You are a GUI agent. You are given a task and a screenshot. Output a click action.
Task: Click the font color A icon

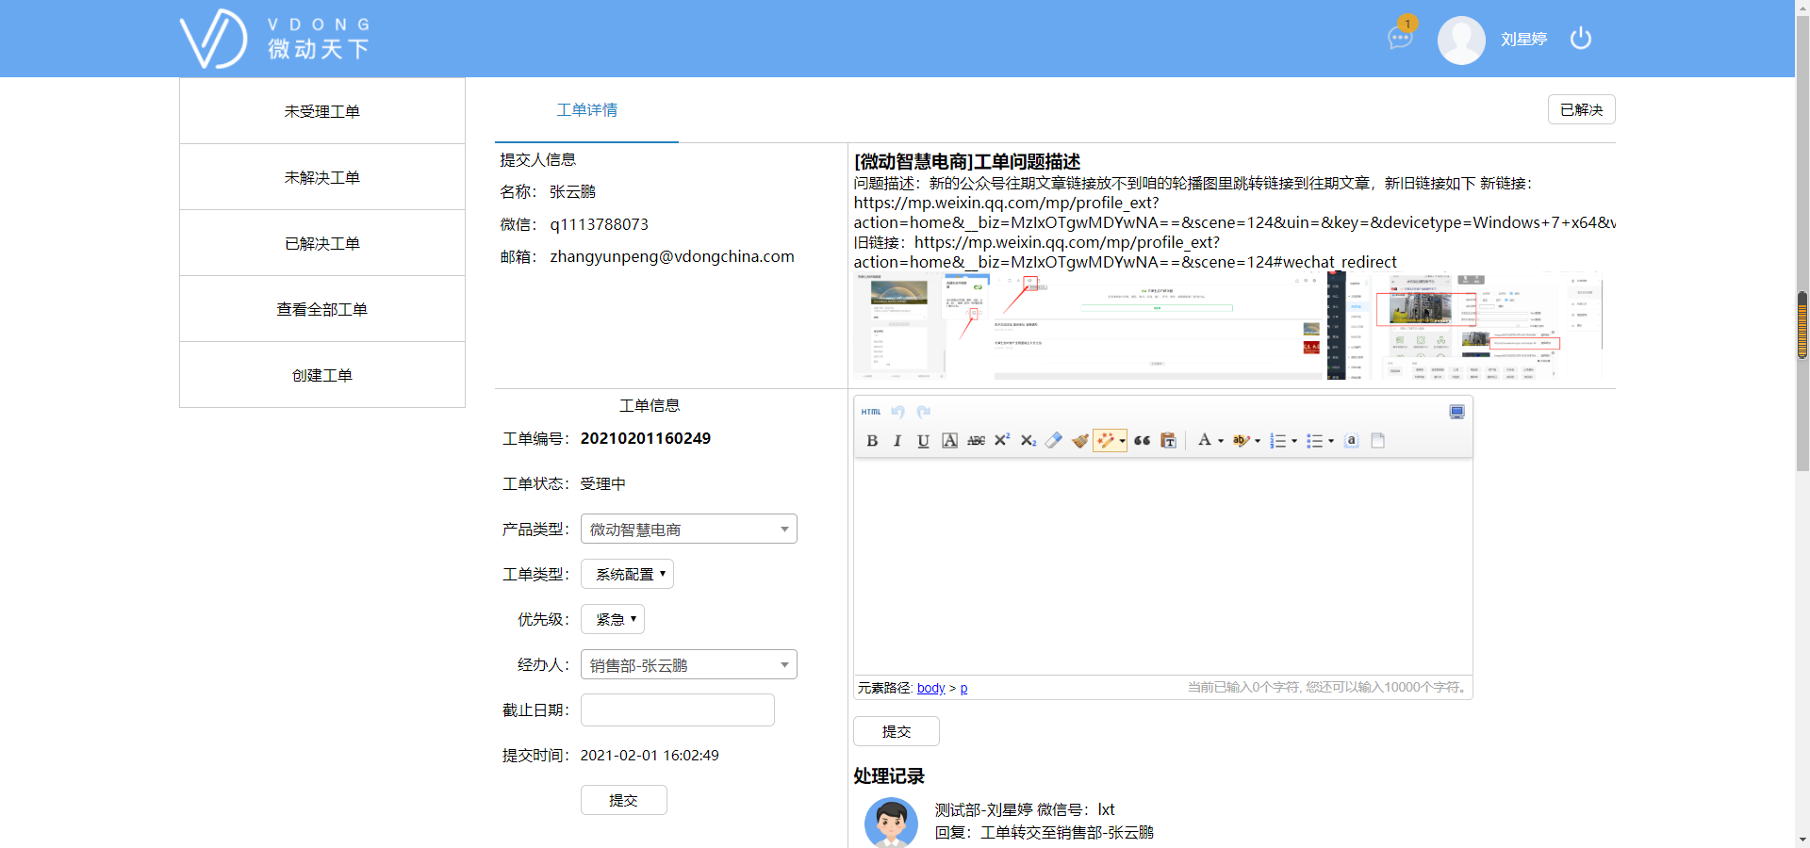(1204, 440)
